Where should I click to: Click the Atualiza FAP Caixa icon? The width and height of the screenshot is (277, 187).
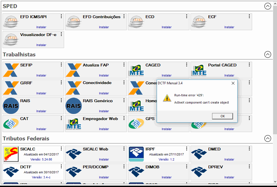(74, 70)
